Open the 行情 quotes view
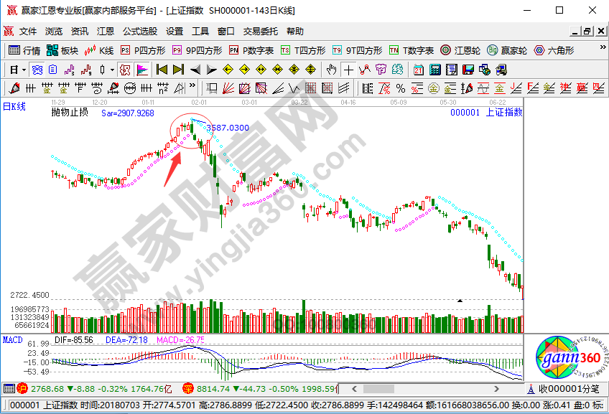609x414 pixels. coord(24,50)
